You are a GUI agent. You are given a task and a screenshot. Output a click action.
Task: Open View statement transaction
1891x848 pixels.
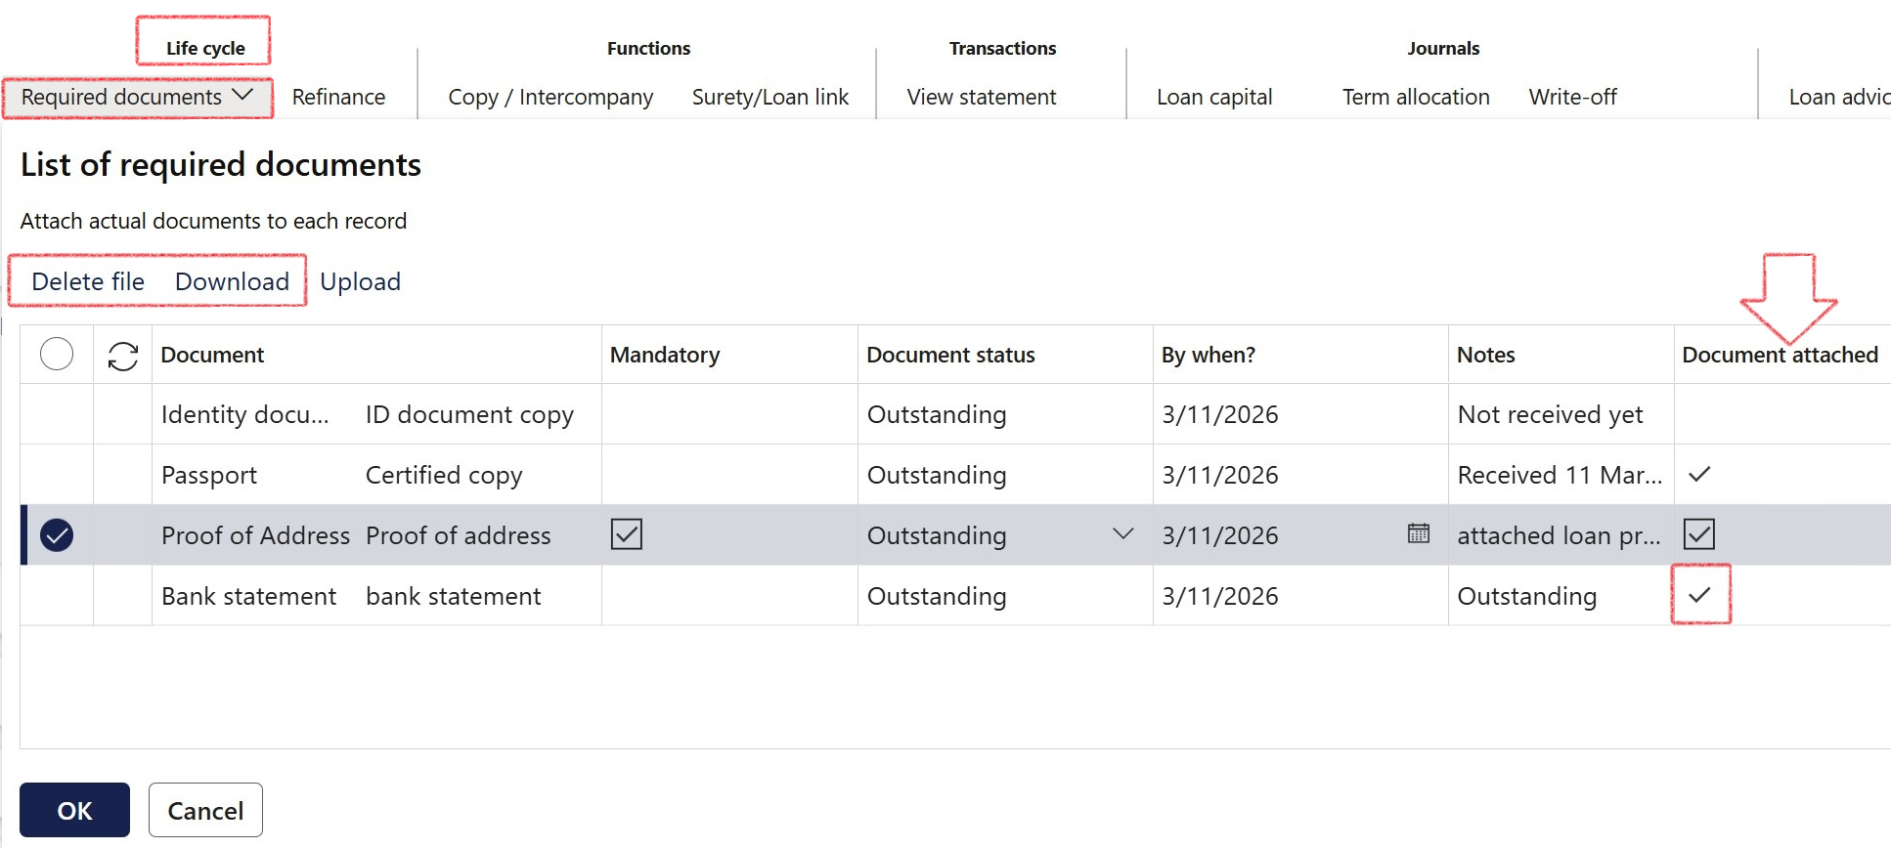tap(981, 97)
